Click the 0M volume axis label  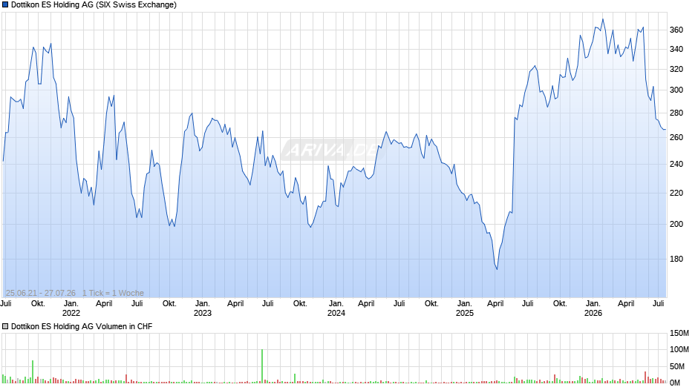[674, 383]
